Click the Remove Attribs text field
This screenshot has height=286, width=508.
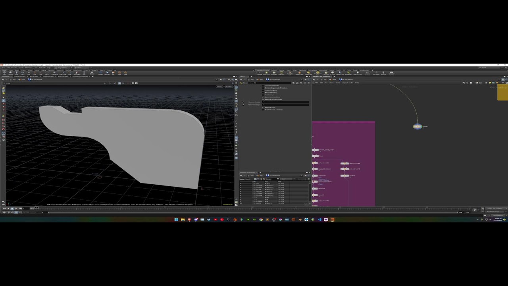tap(285, 102)
